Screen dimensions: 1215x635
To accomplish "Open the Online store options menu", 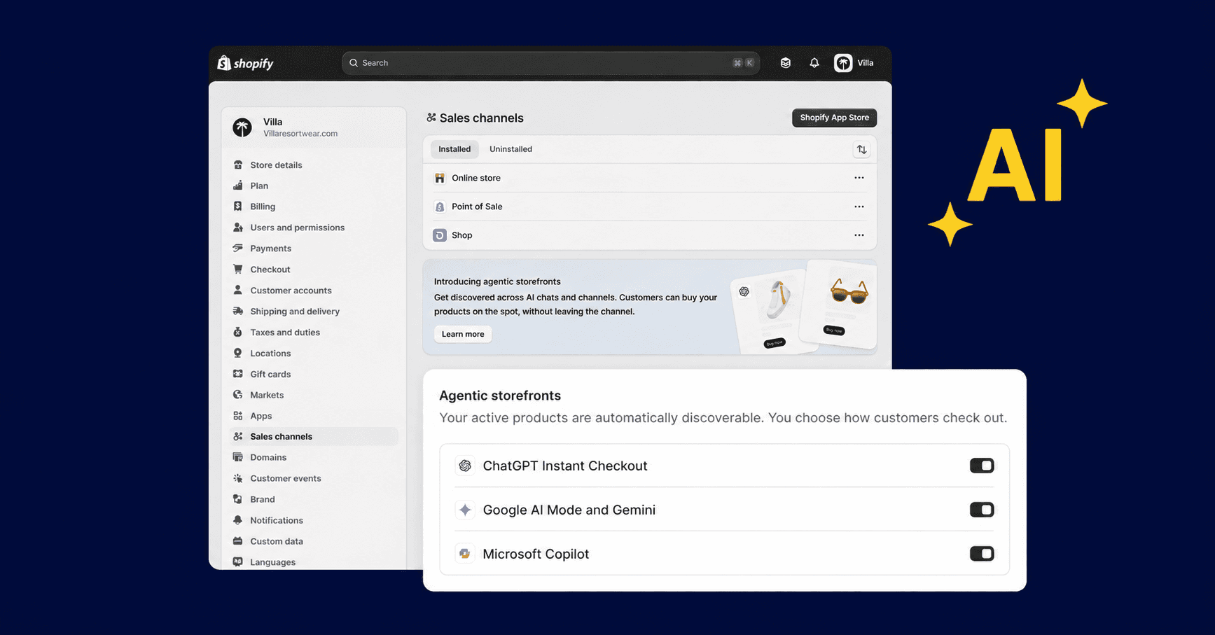I will 859,178.
